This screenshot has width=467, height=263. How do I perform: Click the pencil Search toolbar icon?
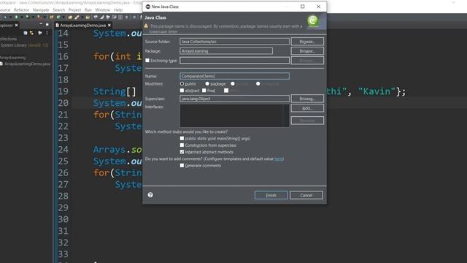click(77, 17)
